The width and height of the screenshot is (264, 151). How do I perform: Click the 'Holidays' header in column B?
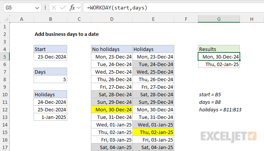coord(50,94)
